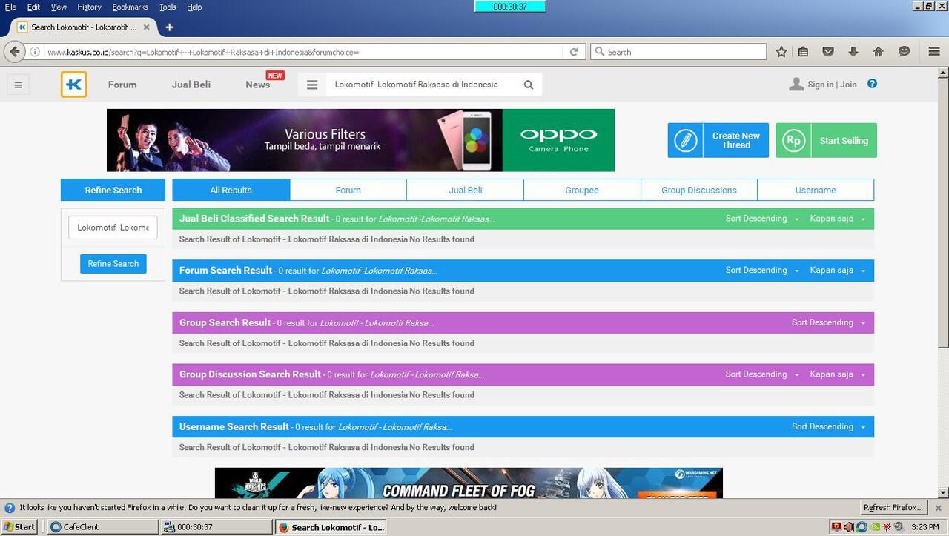Open the Firefox hamburger menu
Image resolution: width=949 pixels, height=536 pixels.
tap(934, 52)
